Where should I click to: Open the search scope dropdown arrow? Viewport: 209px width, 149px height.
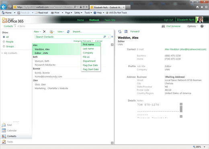(109, 37)
